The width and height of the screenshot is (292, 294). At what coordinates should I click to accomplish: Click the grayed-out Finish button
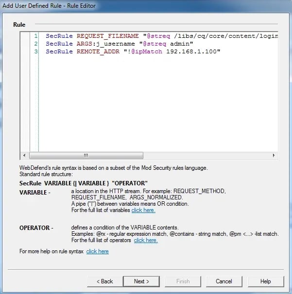[183, 281]
